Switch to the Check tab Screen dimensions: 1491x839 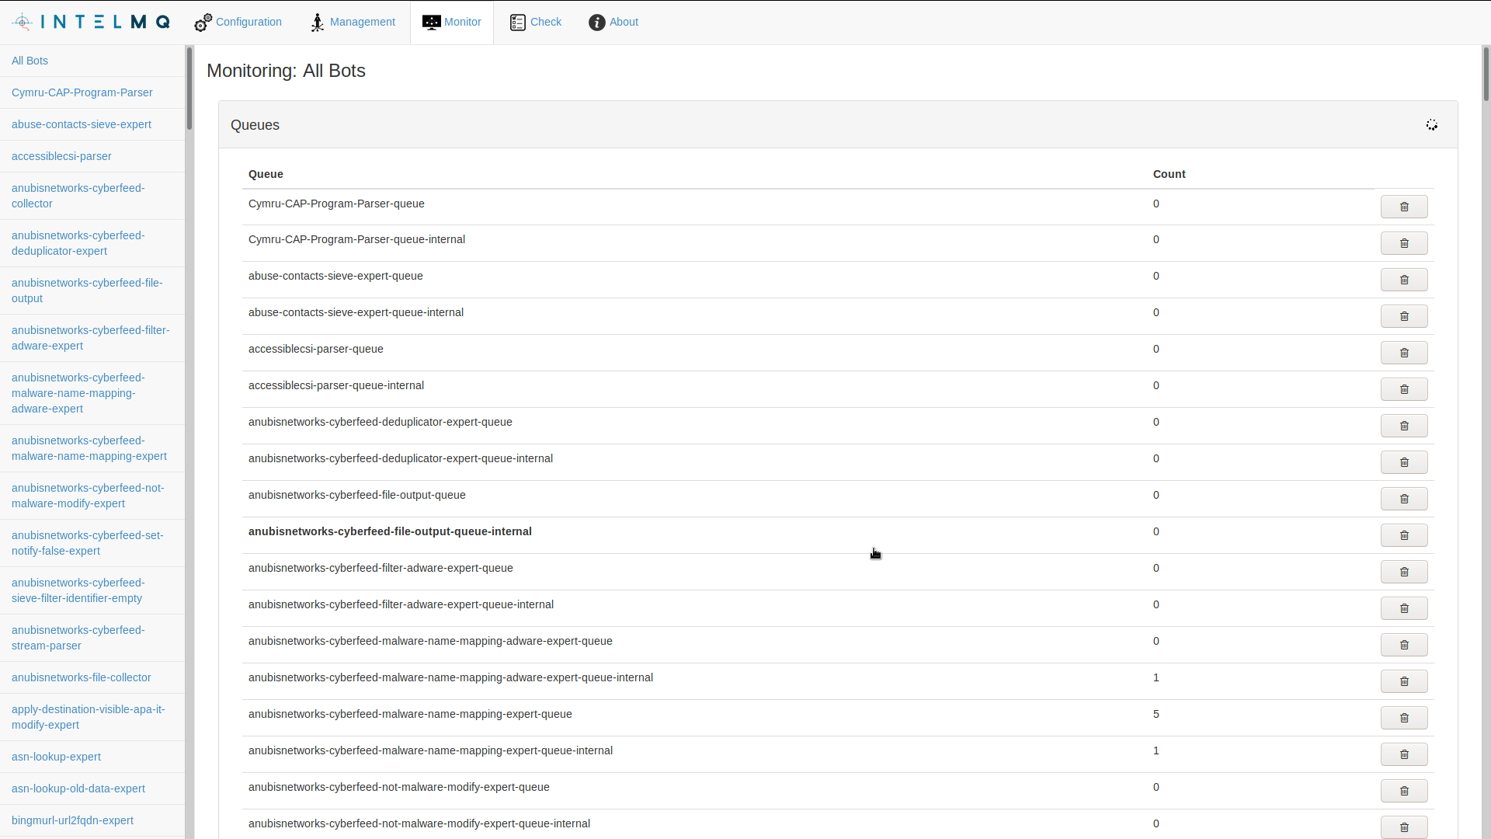point(545,22)
